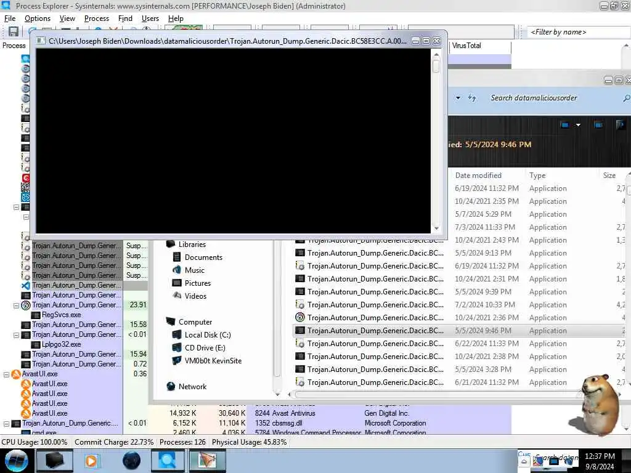This screenshot has height=473, width=631.
Task: Click the Filter by name field
Action: click(x=578, y=32)
